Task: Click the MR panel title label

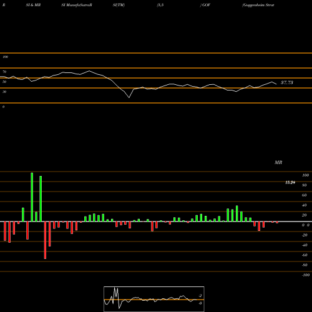Action: pyautogui.click(x=278, y=162)
